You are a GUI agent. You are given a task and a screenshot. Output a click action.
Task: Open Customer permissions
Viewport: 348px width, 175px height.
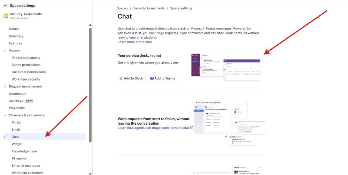[29, 72]
